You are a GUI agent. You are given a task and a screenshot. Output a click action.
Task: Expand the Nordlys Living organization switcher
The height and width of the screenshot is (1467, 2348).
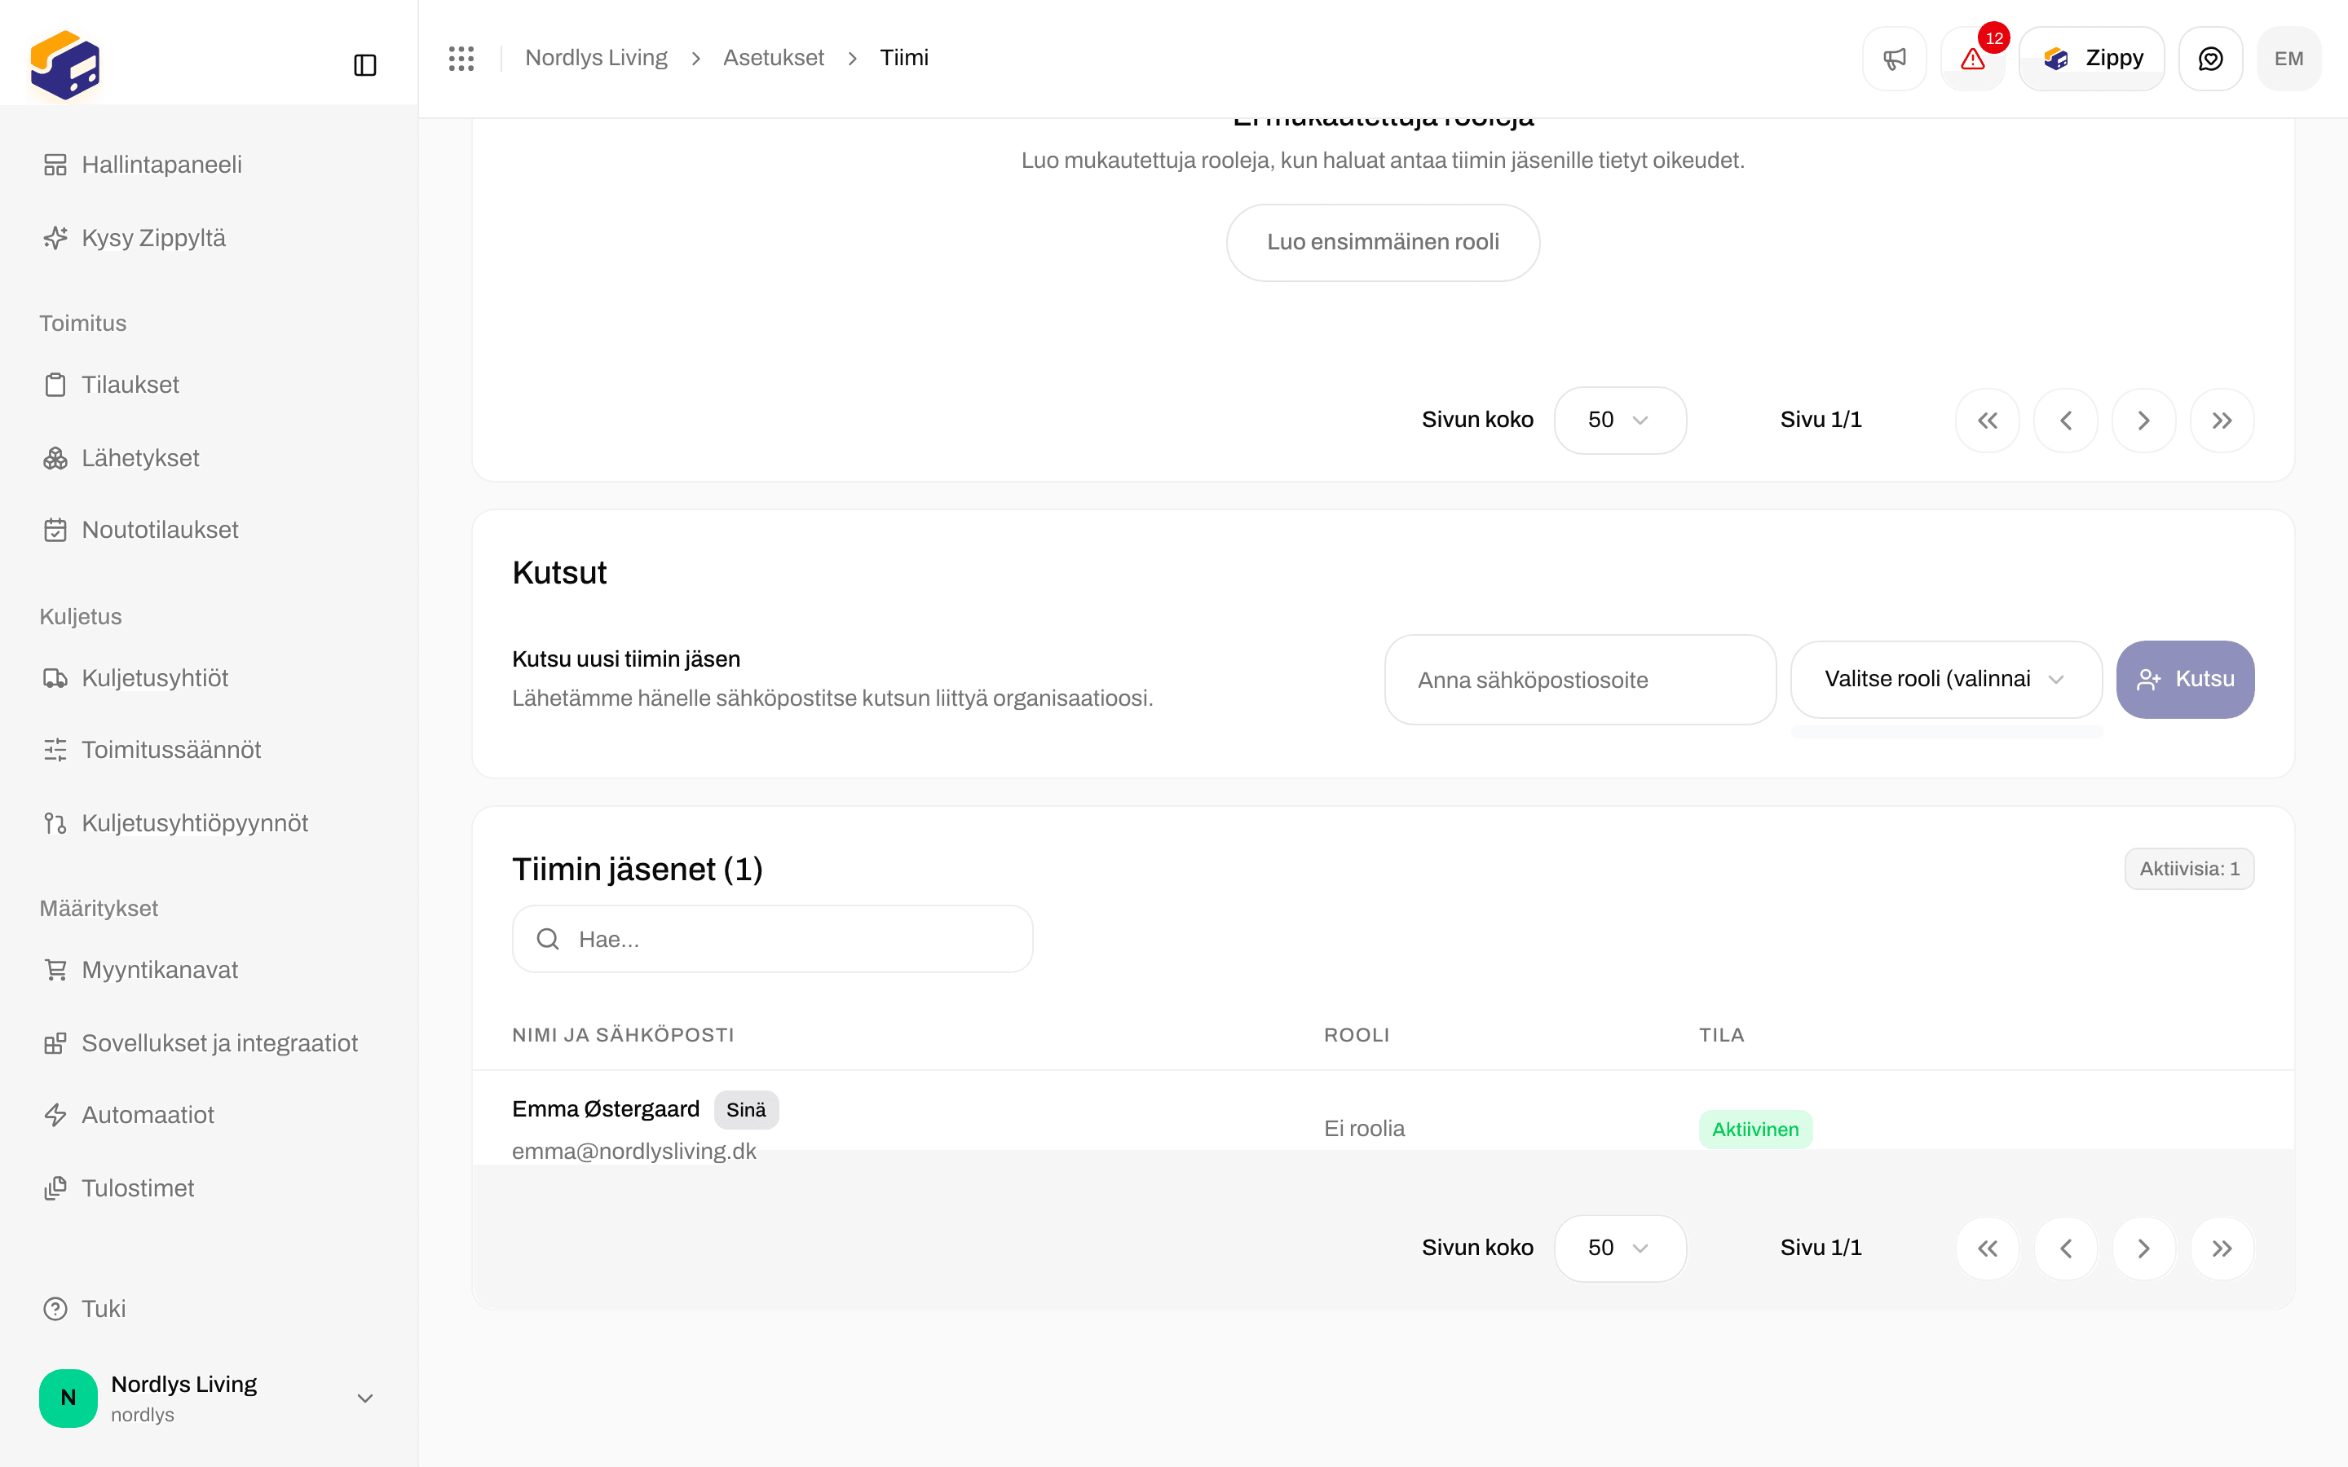[209, 1398]
